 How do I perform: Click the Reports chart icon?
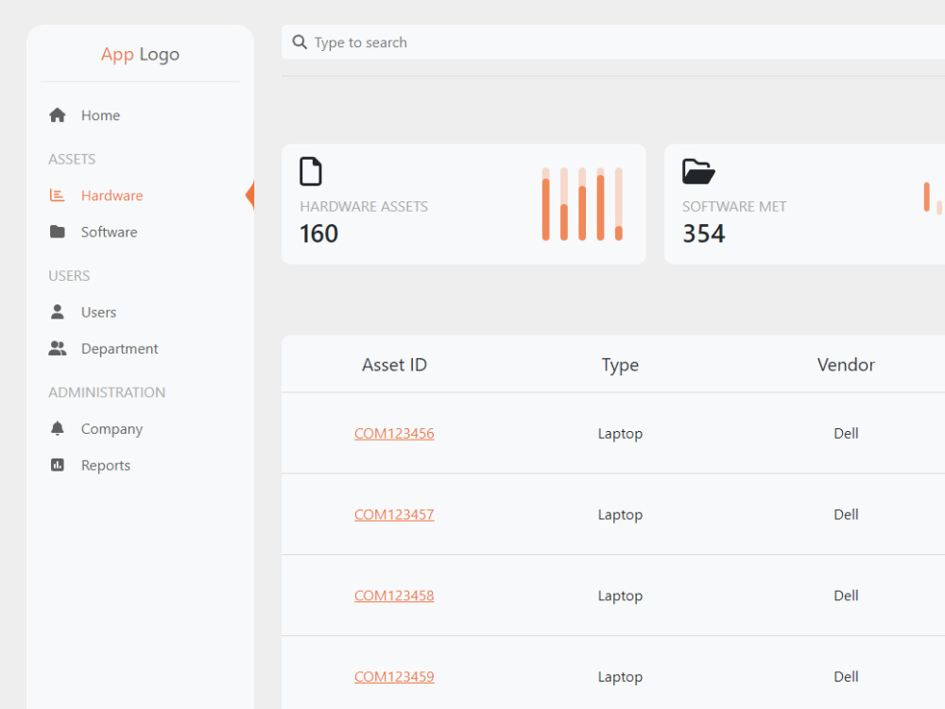click(x=58, y=465)
